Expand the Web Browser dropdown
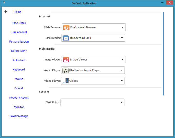This screenshot has height=138, width=175. [122, 27]
